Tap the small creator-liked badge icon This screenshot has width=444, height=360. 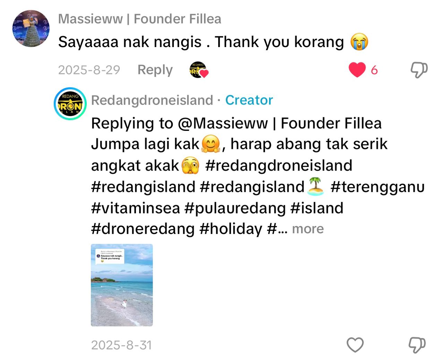point(198,70)
